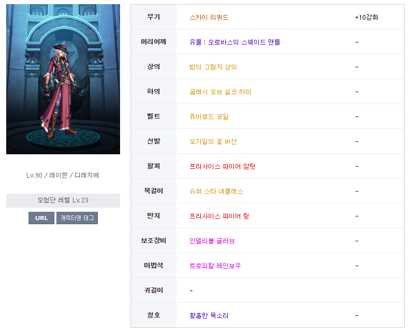Open 프리사이스 파이어 링 ring item
Screen dimensions: 413x335
219,216
